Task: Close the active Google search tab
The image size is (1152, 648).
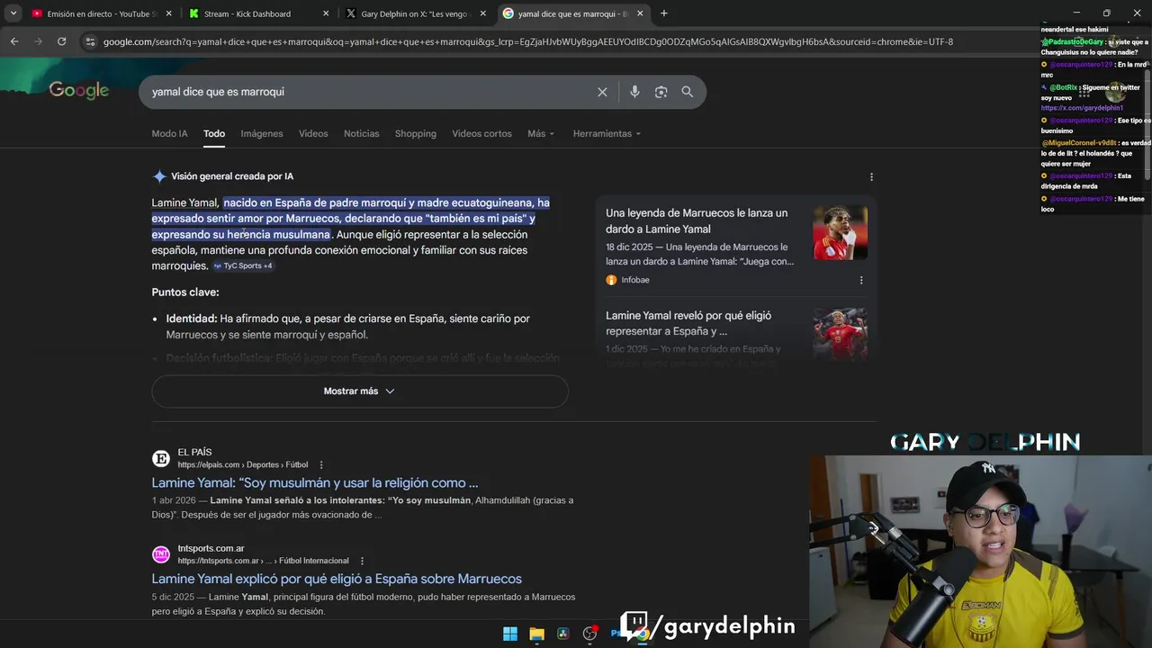Action: click(x=640, y=13)
